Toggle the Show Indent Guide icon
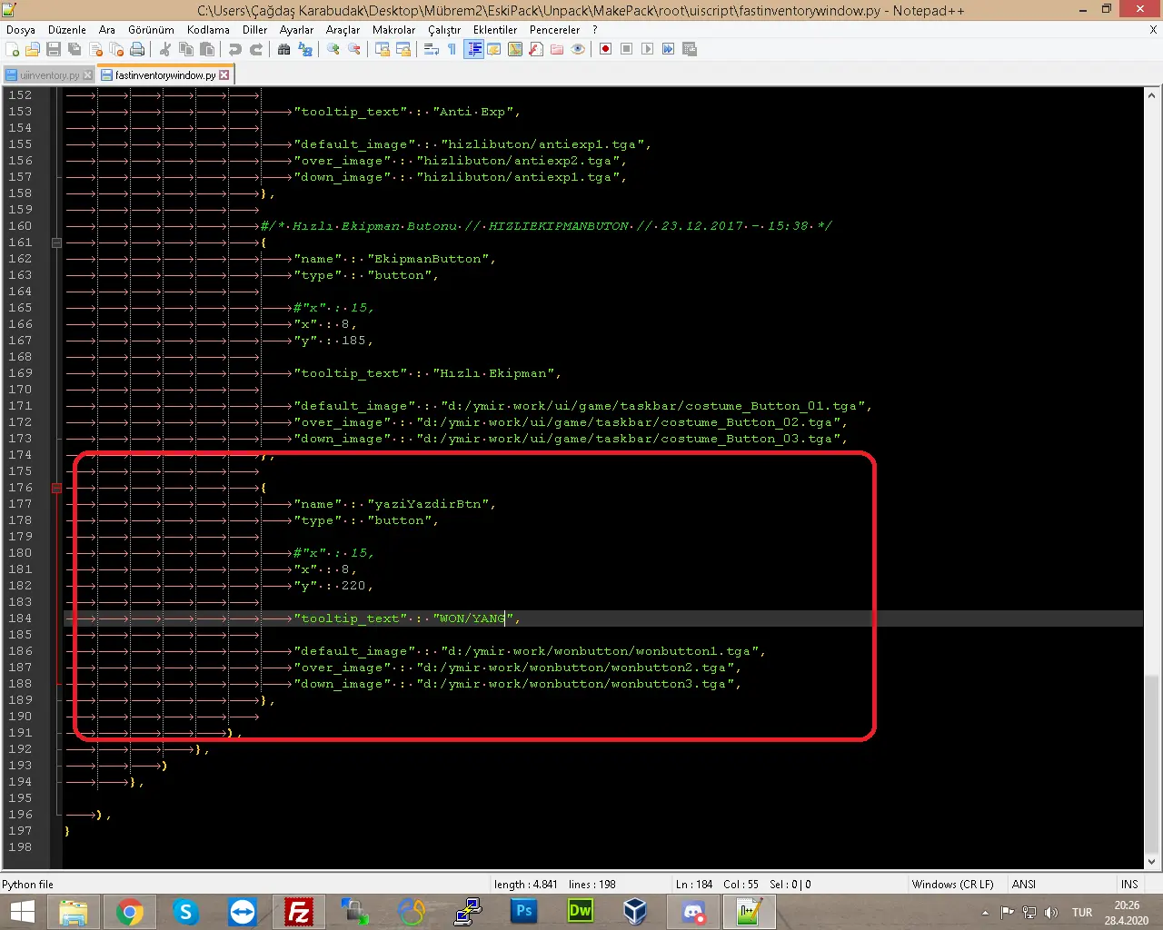The image size is (1163, 930). click(473, 49)
